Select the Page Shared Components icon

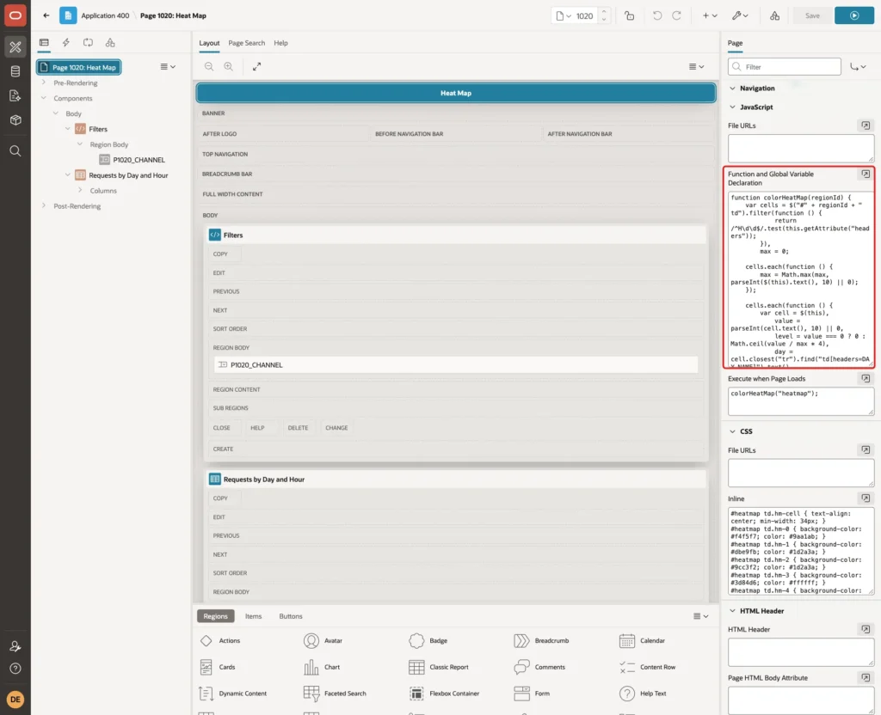click(110, 43)
